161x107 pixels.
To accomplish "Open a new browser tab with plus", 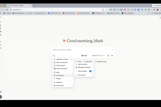I will coord(34,6).
